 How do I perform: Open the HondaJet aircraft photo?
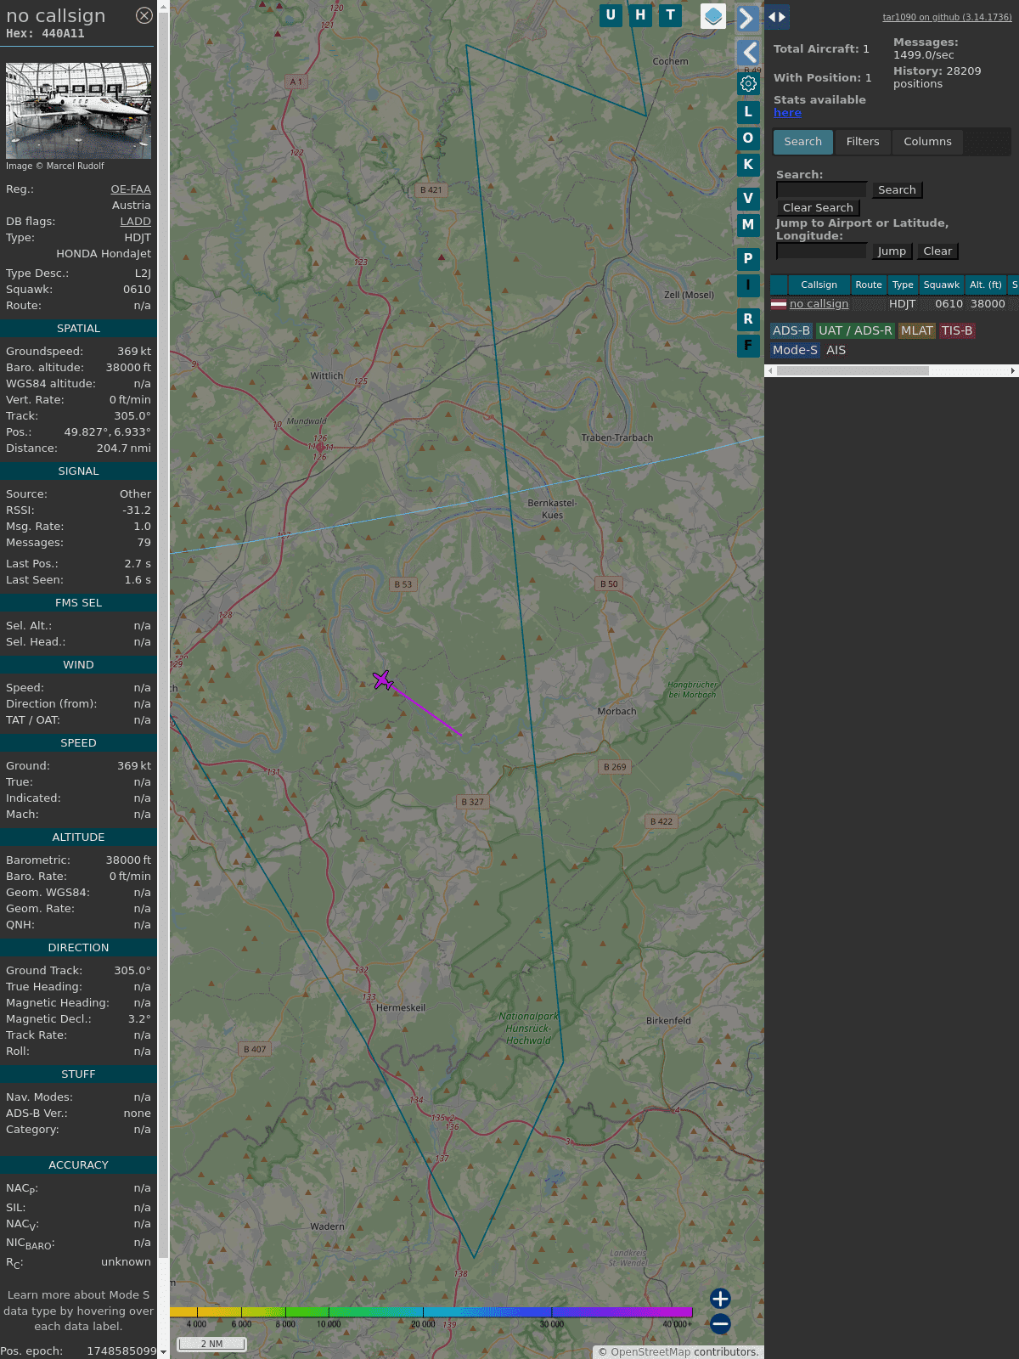click(78, 110)
